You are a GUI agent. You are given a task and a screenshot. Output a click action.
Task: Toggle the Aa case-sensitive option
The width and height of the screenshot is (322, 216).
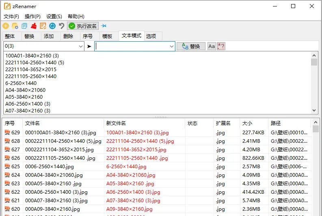(x=212, y=46)
